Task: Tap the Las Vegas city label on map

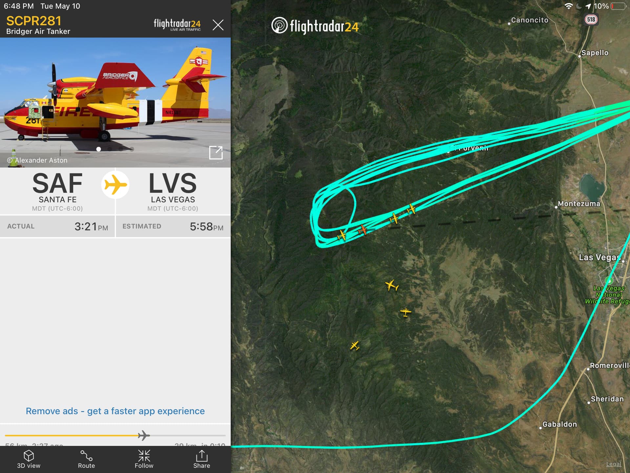Action: pyautogui.click(x=599, y=257)
